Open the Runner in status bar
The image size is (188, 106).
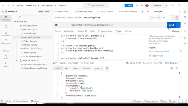tap(164, 101)
